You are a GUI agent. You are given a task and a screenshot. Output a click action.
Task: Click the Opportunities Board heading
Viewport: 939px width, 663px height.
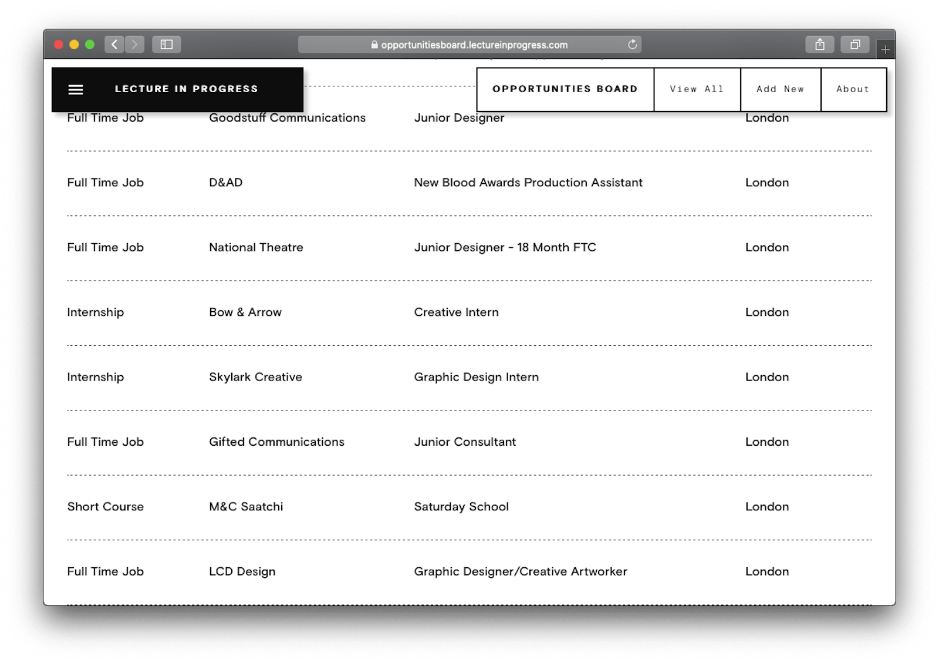pos(565,89)
